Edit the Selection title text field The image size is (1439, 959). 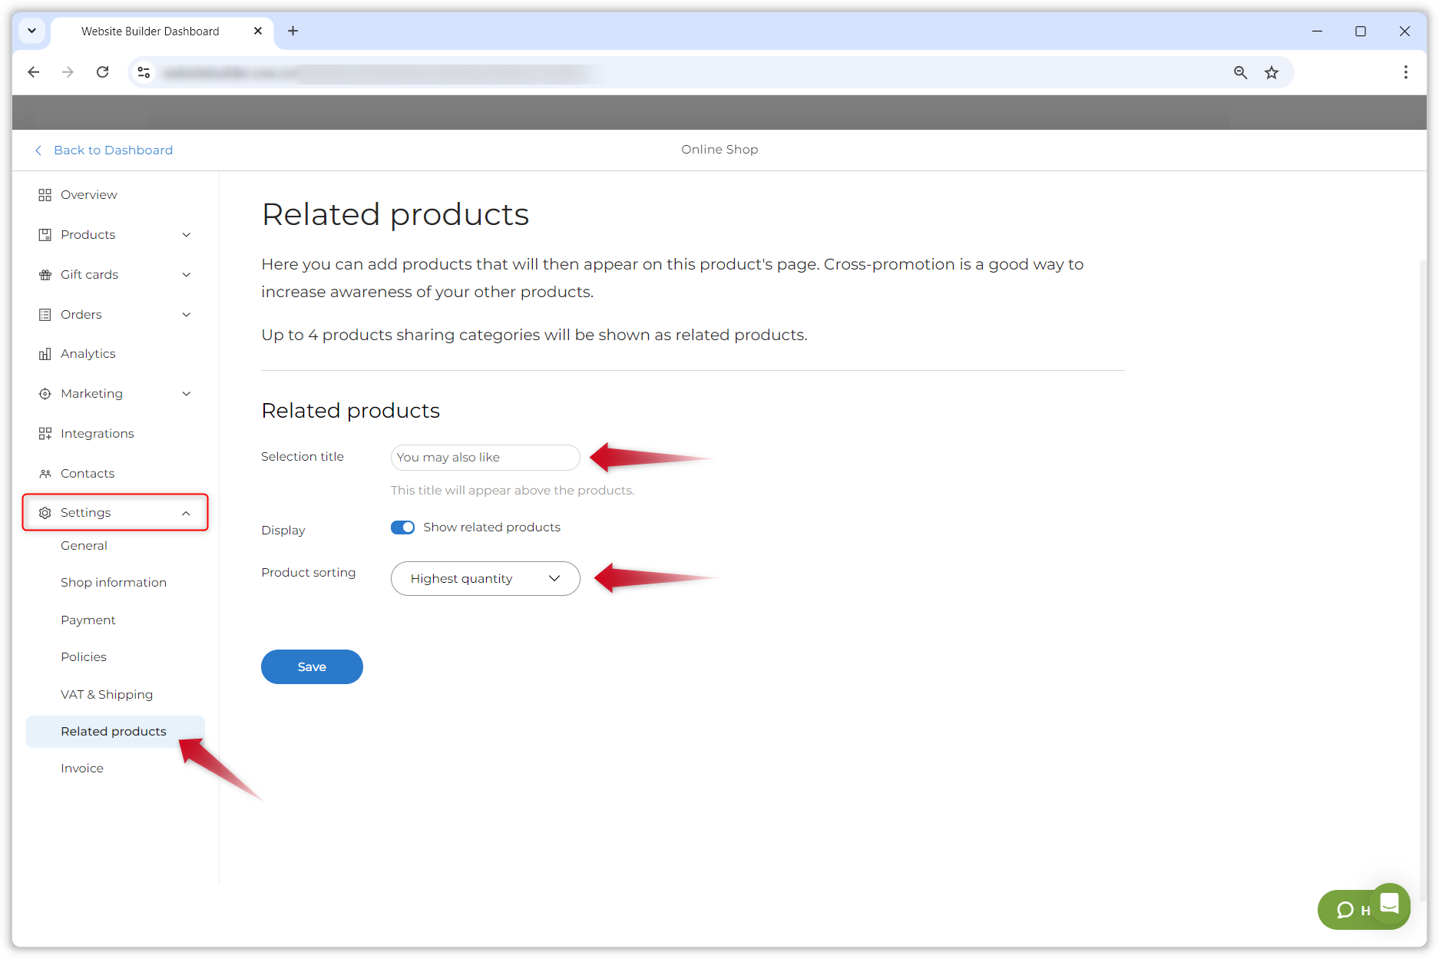click(485, 457)
